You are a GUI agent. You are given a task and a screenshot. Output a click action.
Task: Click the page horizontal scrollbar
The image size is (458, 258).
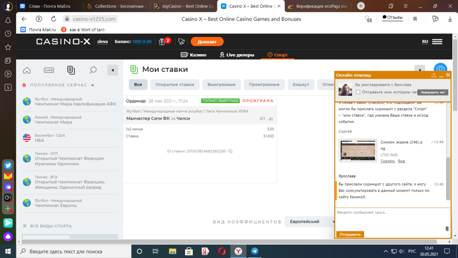[x=229, y=242]
